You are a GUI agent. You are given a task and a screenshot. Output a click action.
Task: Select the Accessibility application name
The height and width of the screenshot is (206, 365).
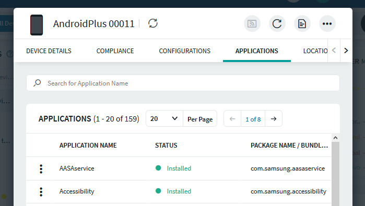click(x=77, y=191)
